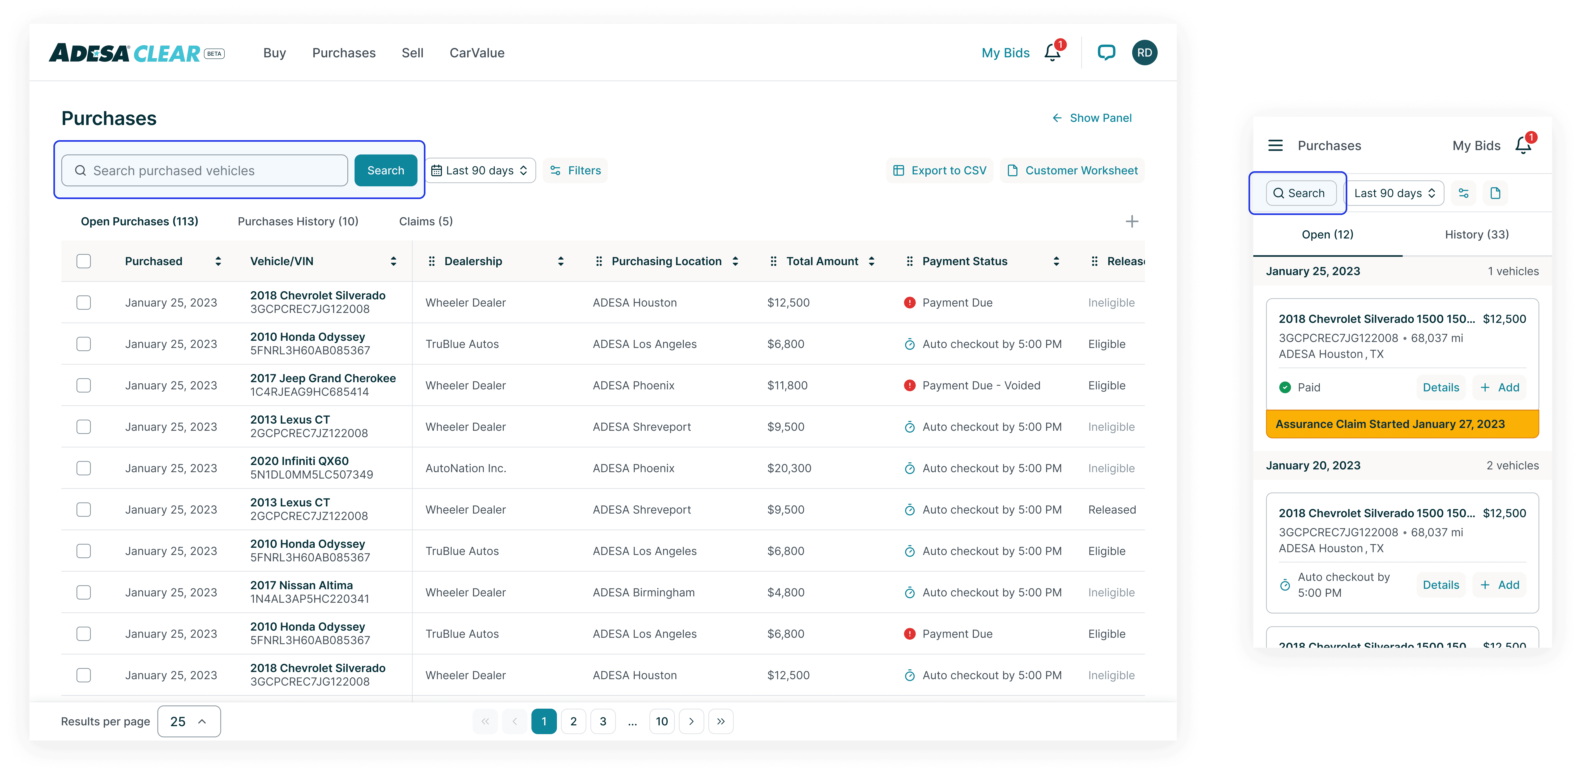Click Add on the Auto checkout Silverado card
The image size is (1581, 775).
(x=1499, y=585)
